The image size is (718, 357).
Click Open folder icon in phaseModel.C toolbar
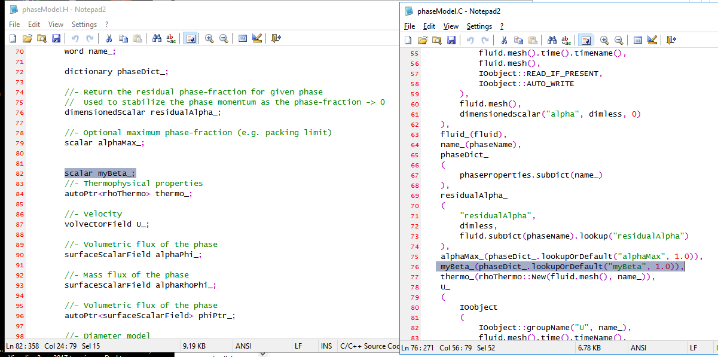click(x=423, y=40)
